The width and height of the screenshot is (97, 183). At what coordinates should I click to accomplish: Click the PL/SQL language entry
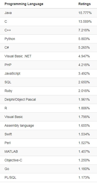pyautogui.click(x=10, y=178)
